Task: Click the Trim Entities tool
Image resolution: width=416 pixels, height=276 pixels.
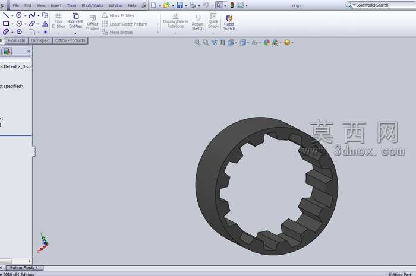Action: pos(58,21)
